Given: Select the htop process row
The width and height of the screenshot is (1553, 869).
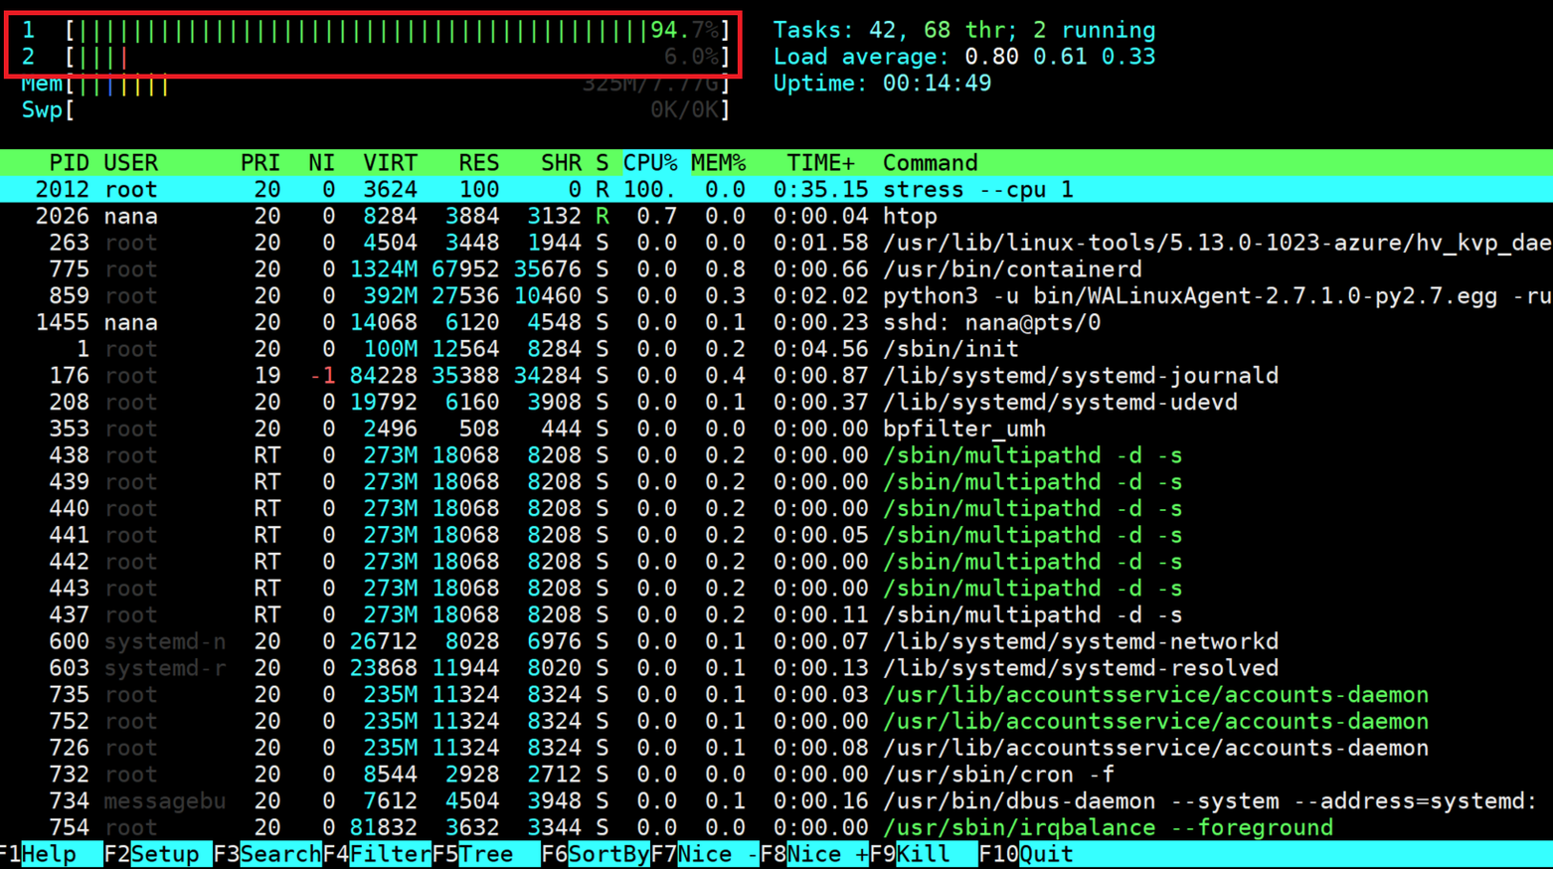Looking at the screenshot, I should click(776, 217).
